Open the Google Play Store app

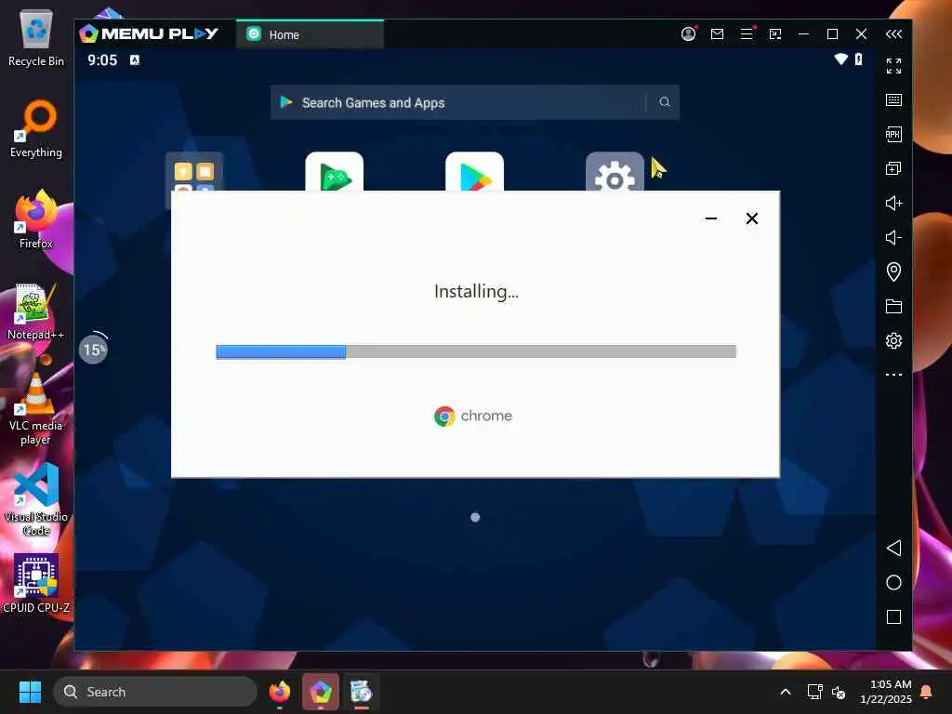[475, 171]
